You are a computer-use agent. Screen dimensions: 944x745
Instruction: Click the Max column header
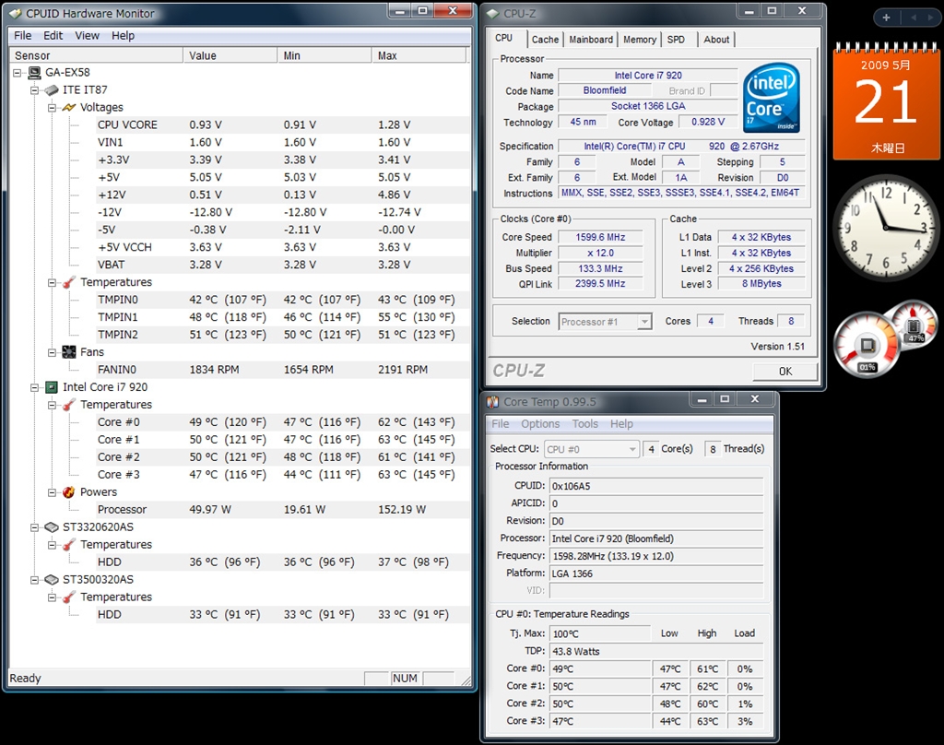click(387, 56)
